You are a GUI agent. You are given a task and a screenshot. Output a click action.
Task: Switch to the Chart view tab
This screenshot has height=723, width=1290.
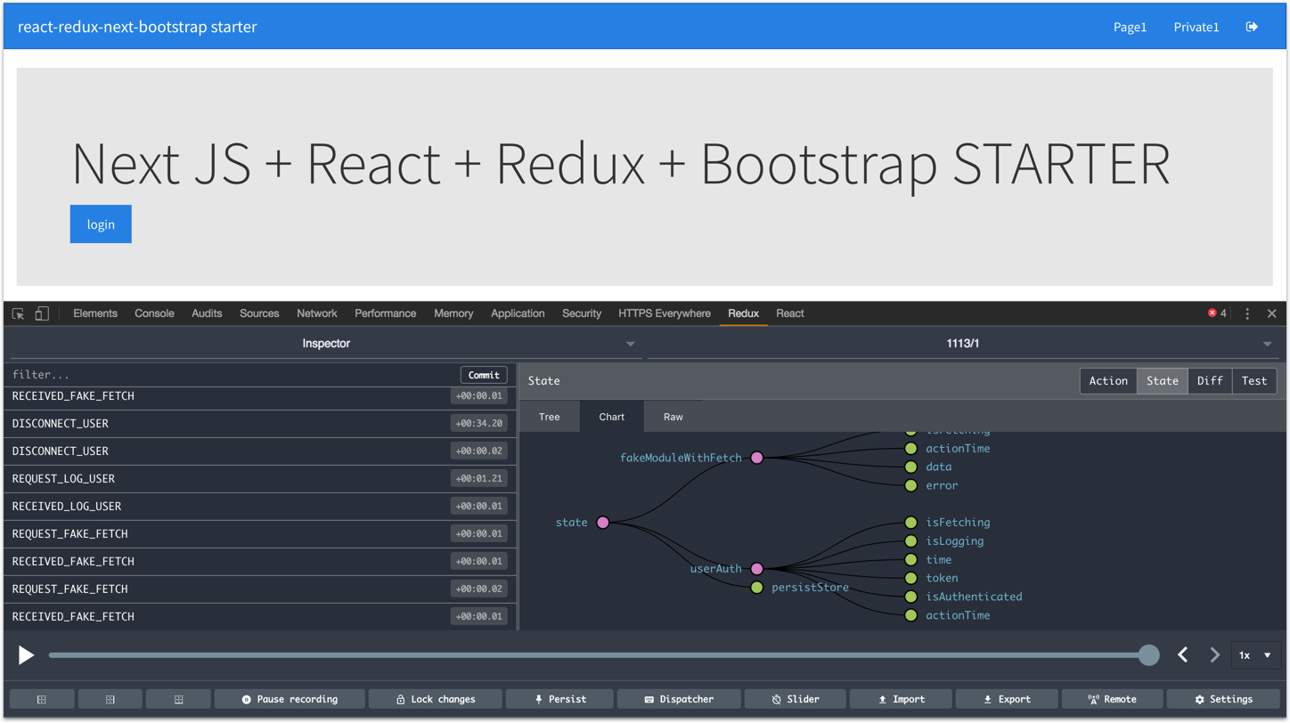611,417
